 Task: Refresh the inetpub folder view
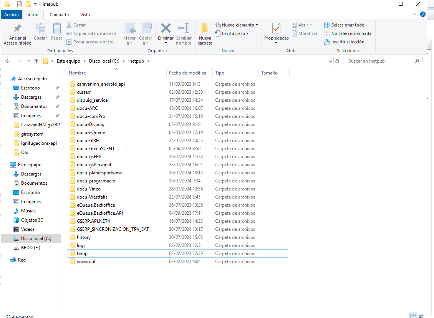pos(337,61)
